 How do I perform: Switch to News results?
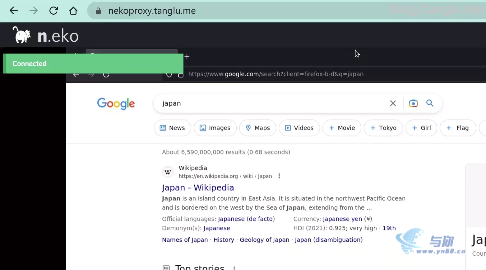click(173, 128)
